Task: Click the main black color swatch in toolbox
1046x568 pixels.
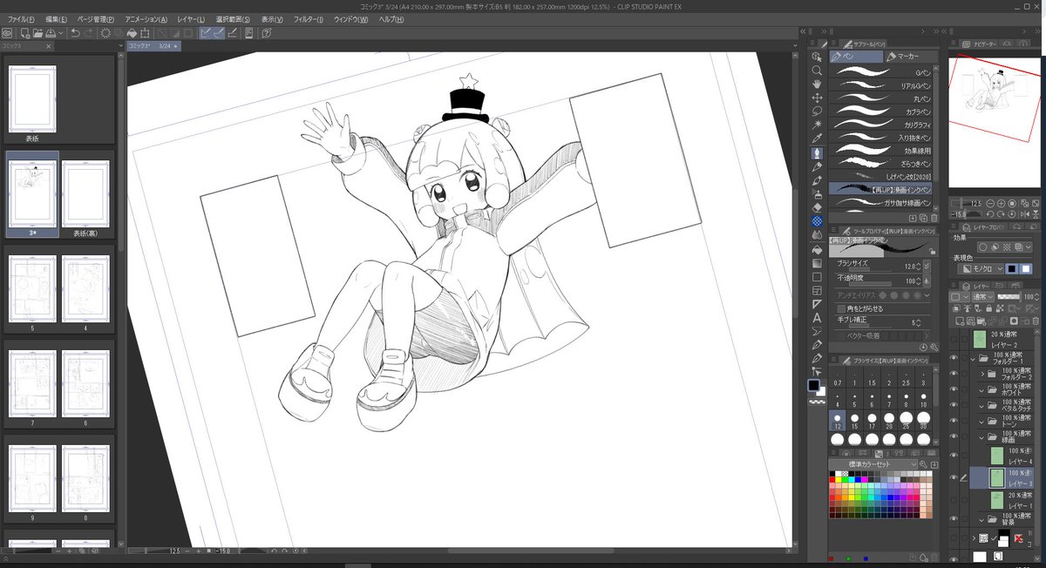Action: (814, 385)
